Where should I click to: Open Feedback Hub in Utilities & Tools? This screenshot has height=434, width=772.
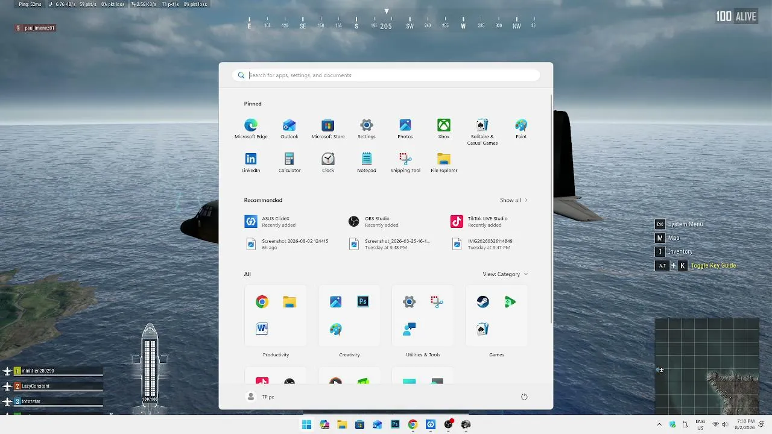[x=410, y=329]
